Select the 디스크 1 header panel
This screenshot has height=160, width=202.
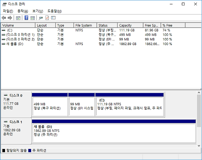tap(16, 131)
